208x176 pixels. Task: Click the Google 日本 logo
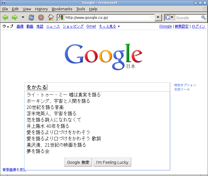103,57
